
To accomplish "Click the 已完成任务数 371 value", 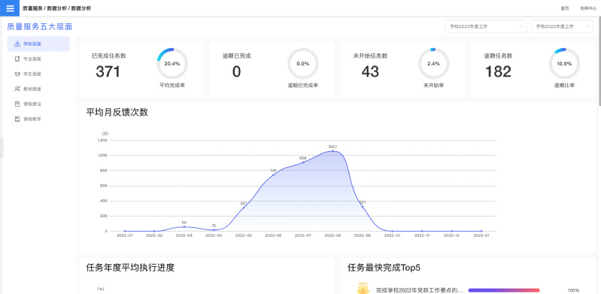I will [108, 71].
